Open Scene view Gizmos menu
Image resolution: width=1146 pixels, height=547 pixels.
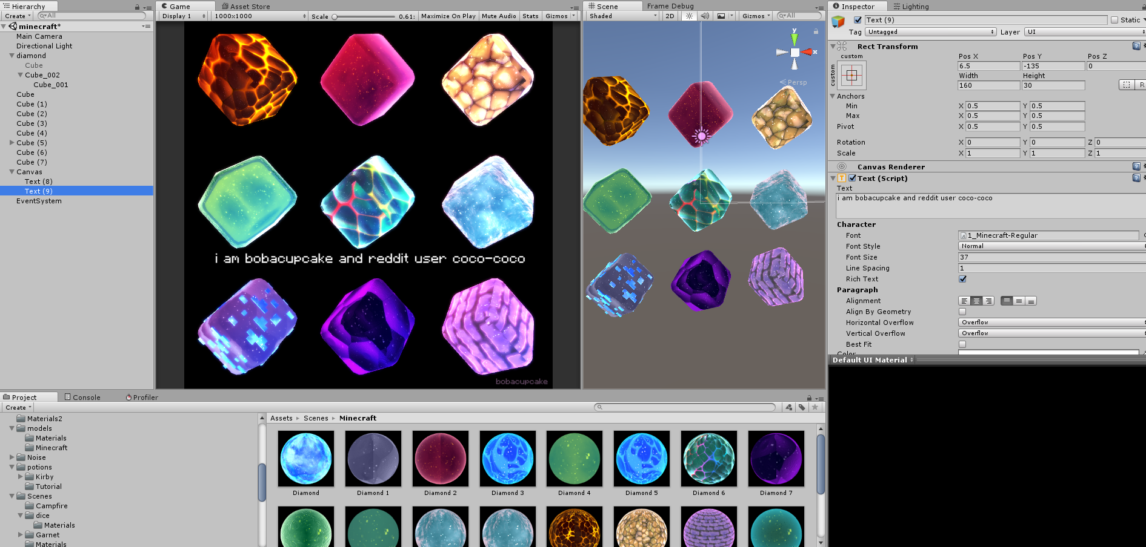click(756, 16)
